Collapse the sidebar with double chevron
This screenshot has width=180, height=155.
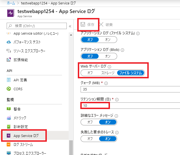70,26
